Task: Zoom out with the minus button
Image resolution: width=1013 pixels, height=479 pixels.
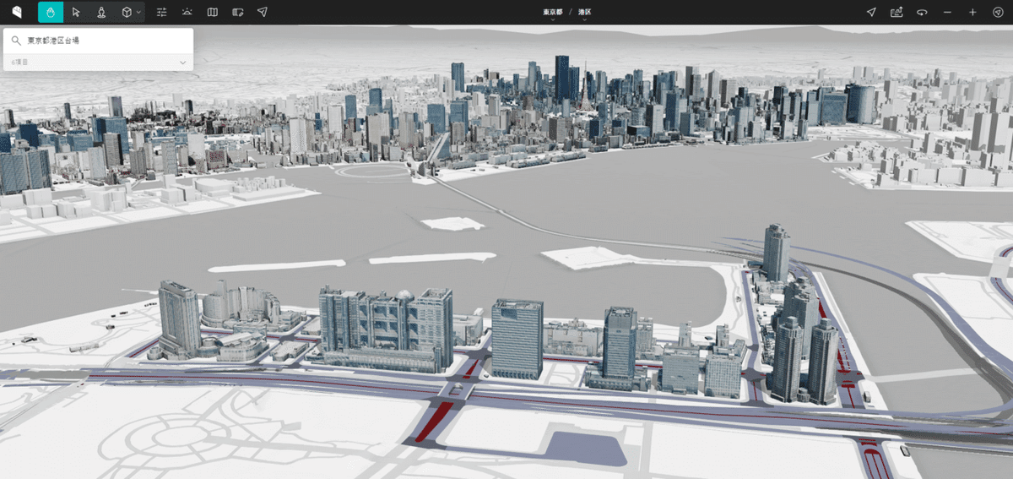Action: tap(947, 12)
